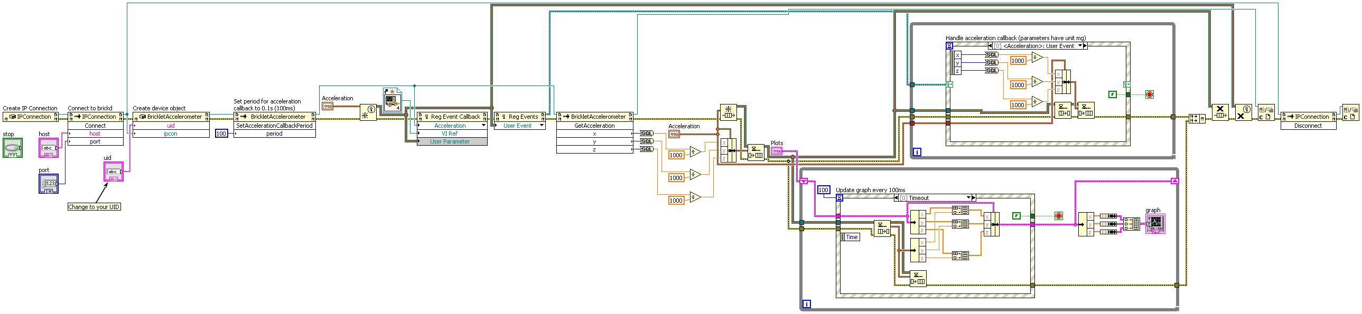Expand User Event dropdown on Reg Events node
Image resolution: width=1362 pixels, height=314 pixels.
click(542, 126)
